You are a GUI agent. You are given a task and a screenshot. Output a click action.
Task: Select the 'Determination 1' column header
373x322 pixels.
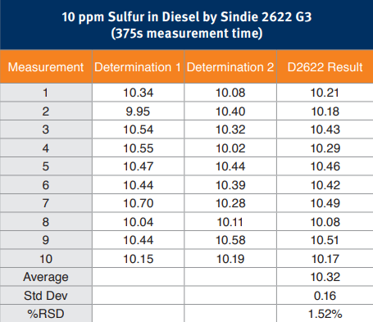point(138,67)
